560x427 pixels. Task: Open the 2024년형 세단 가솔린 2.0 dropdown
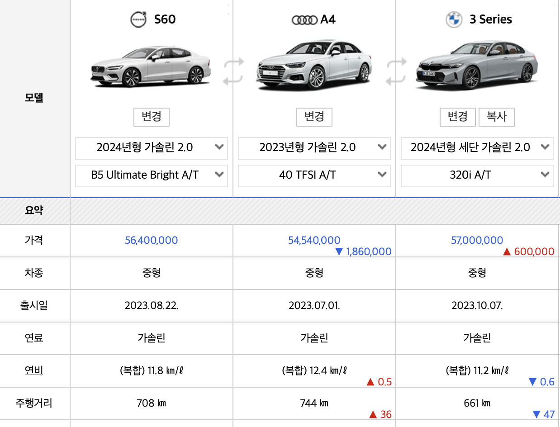point(477,147)
